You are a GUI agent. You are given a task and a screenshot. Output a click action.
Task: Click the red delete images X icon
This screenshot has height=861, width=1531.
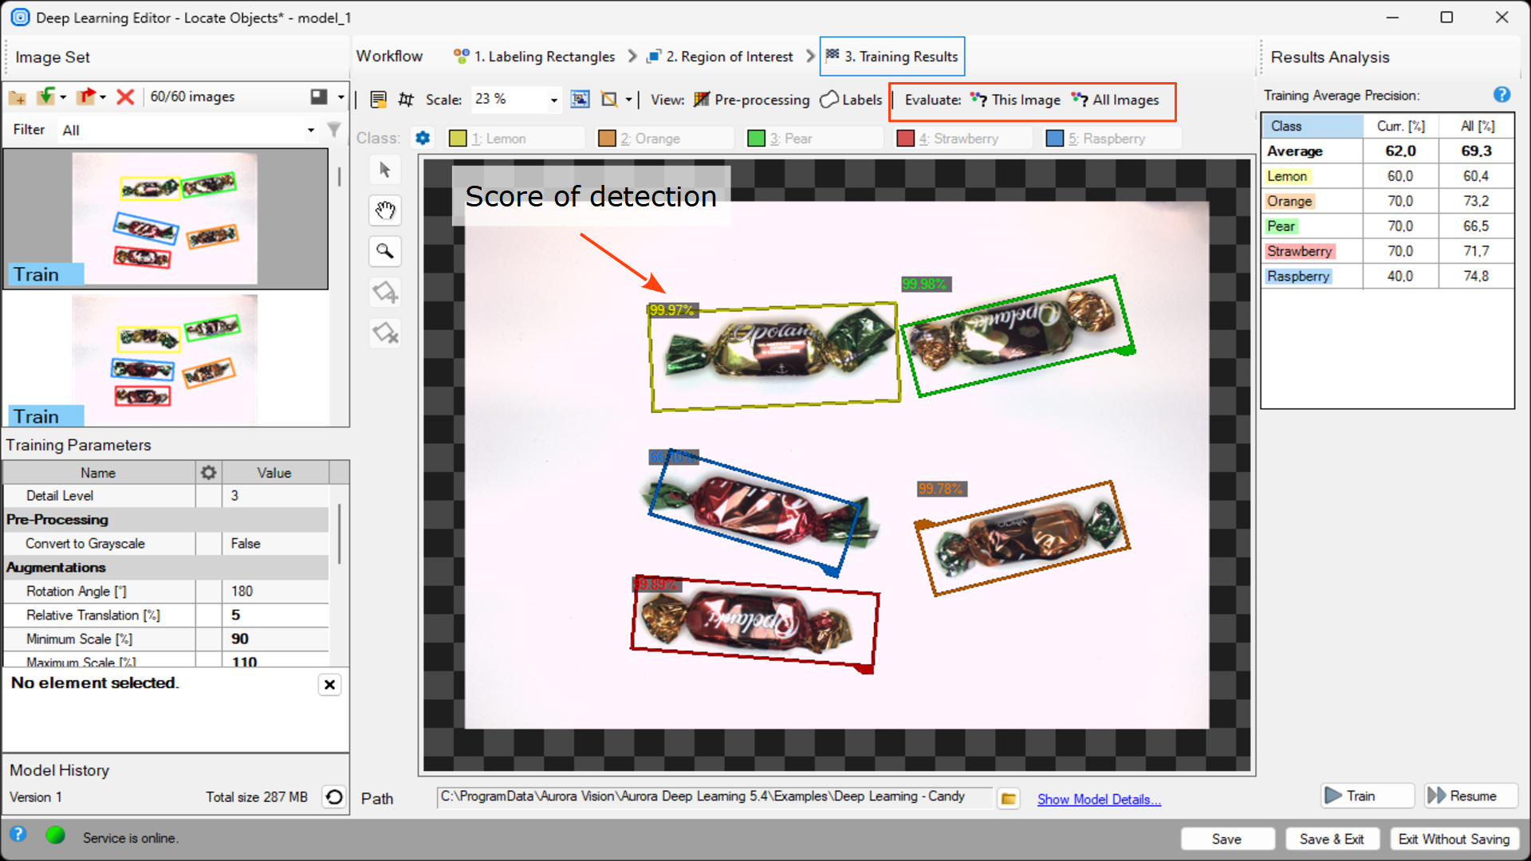pos(125,96)
